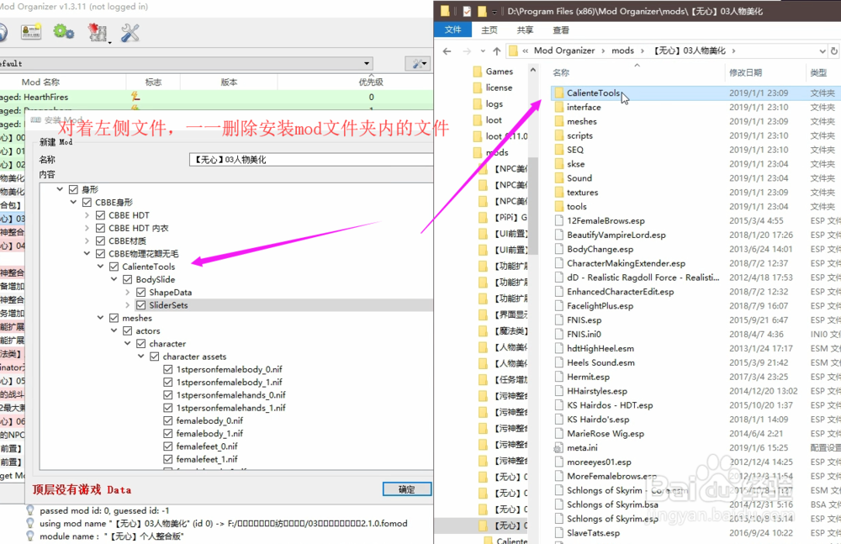Uncheck the CBBE HDT 内衣 checkbox
This screenshot has height=544, width=841.
pos(100,228)
